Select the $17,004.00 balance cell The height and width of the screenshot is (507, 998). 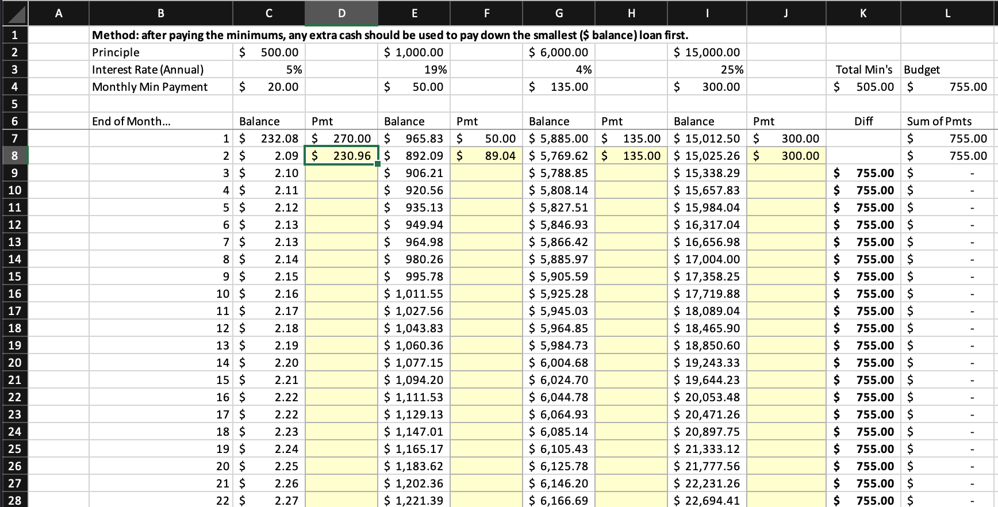pyautogui.click(x=707, y=259)
